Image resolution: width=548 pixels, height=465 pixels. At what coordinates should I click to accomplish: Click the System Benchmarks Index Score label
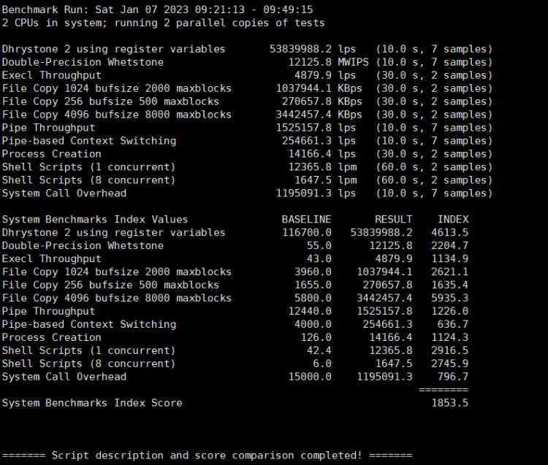pyautogui.click(x=92, y=403)
